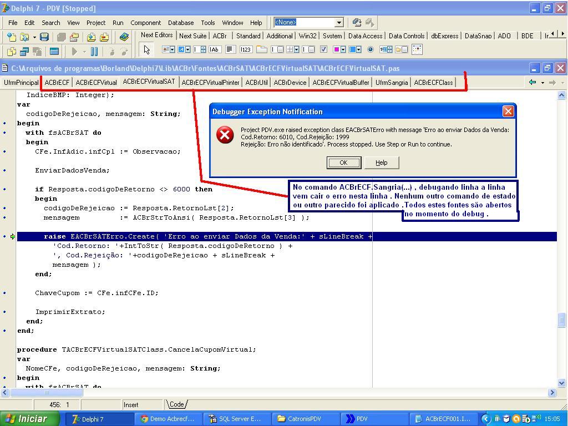Viewport: 568px width, 426px height.
Task: Pick the memo lines component from palette
Action: [229, 49]
